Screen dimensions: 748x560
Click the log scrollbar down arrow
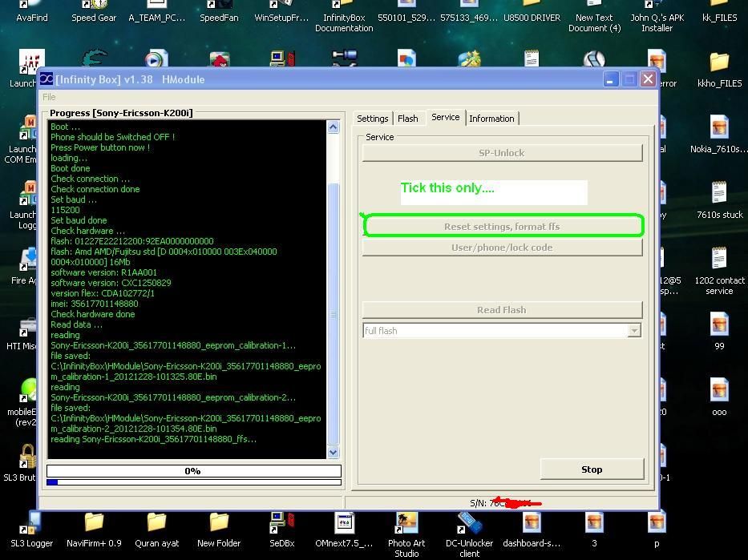point(333,452)
